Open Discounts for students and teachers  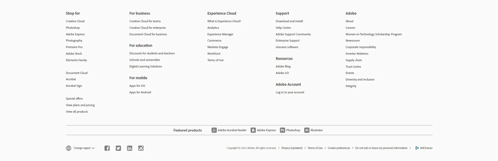click(x=152, y=53)
